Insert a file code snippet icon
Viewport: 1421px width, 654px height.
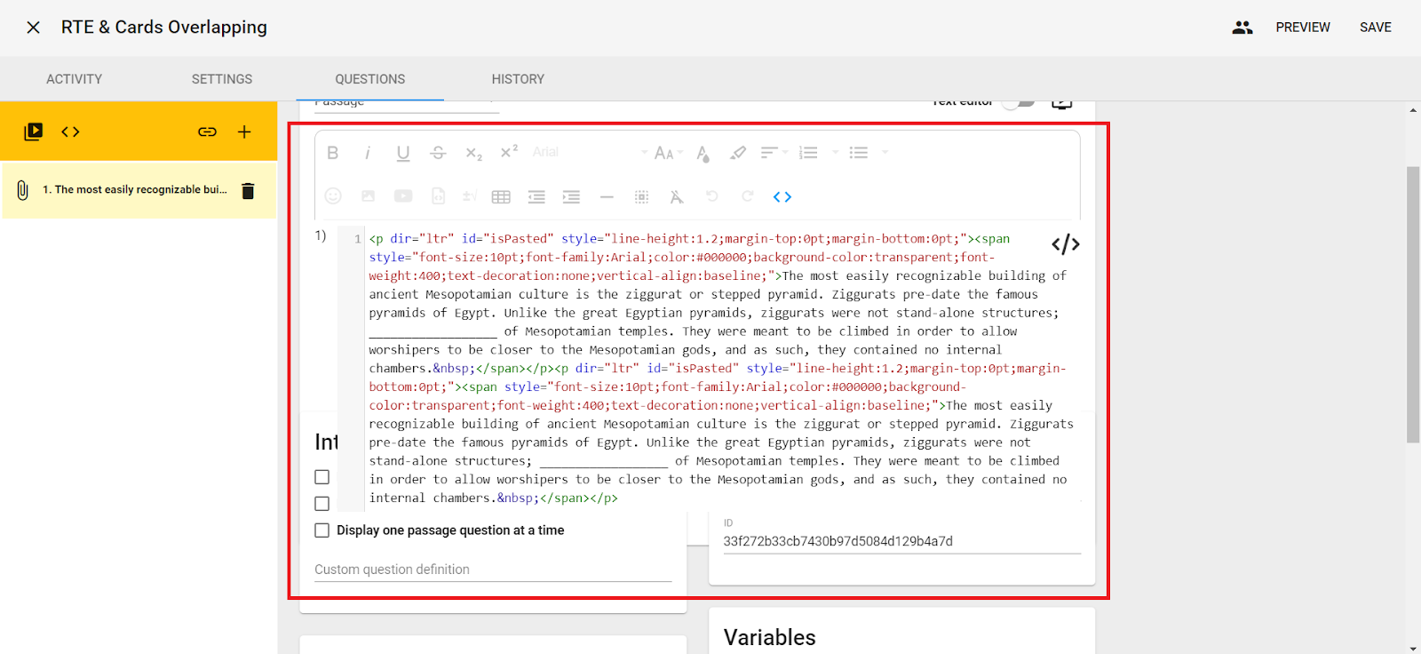tap(438, 196)
